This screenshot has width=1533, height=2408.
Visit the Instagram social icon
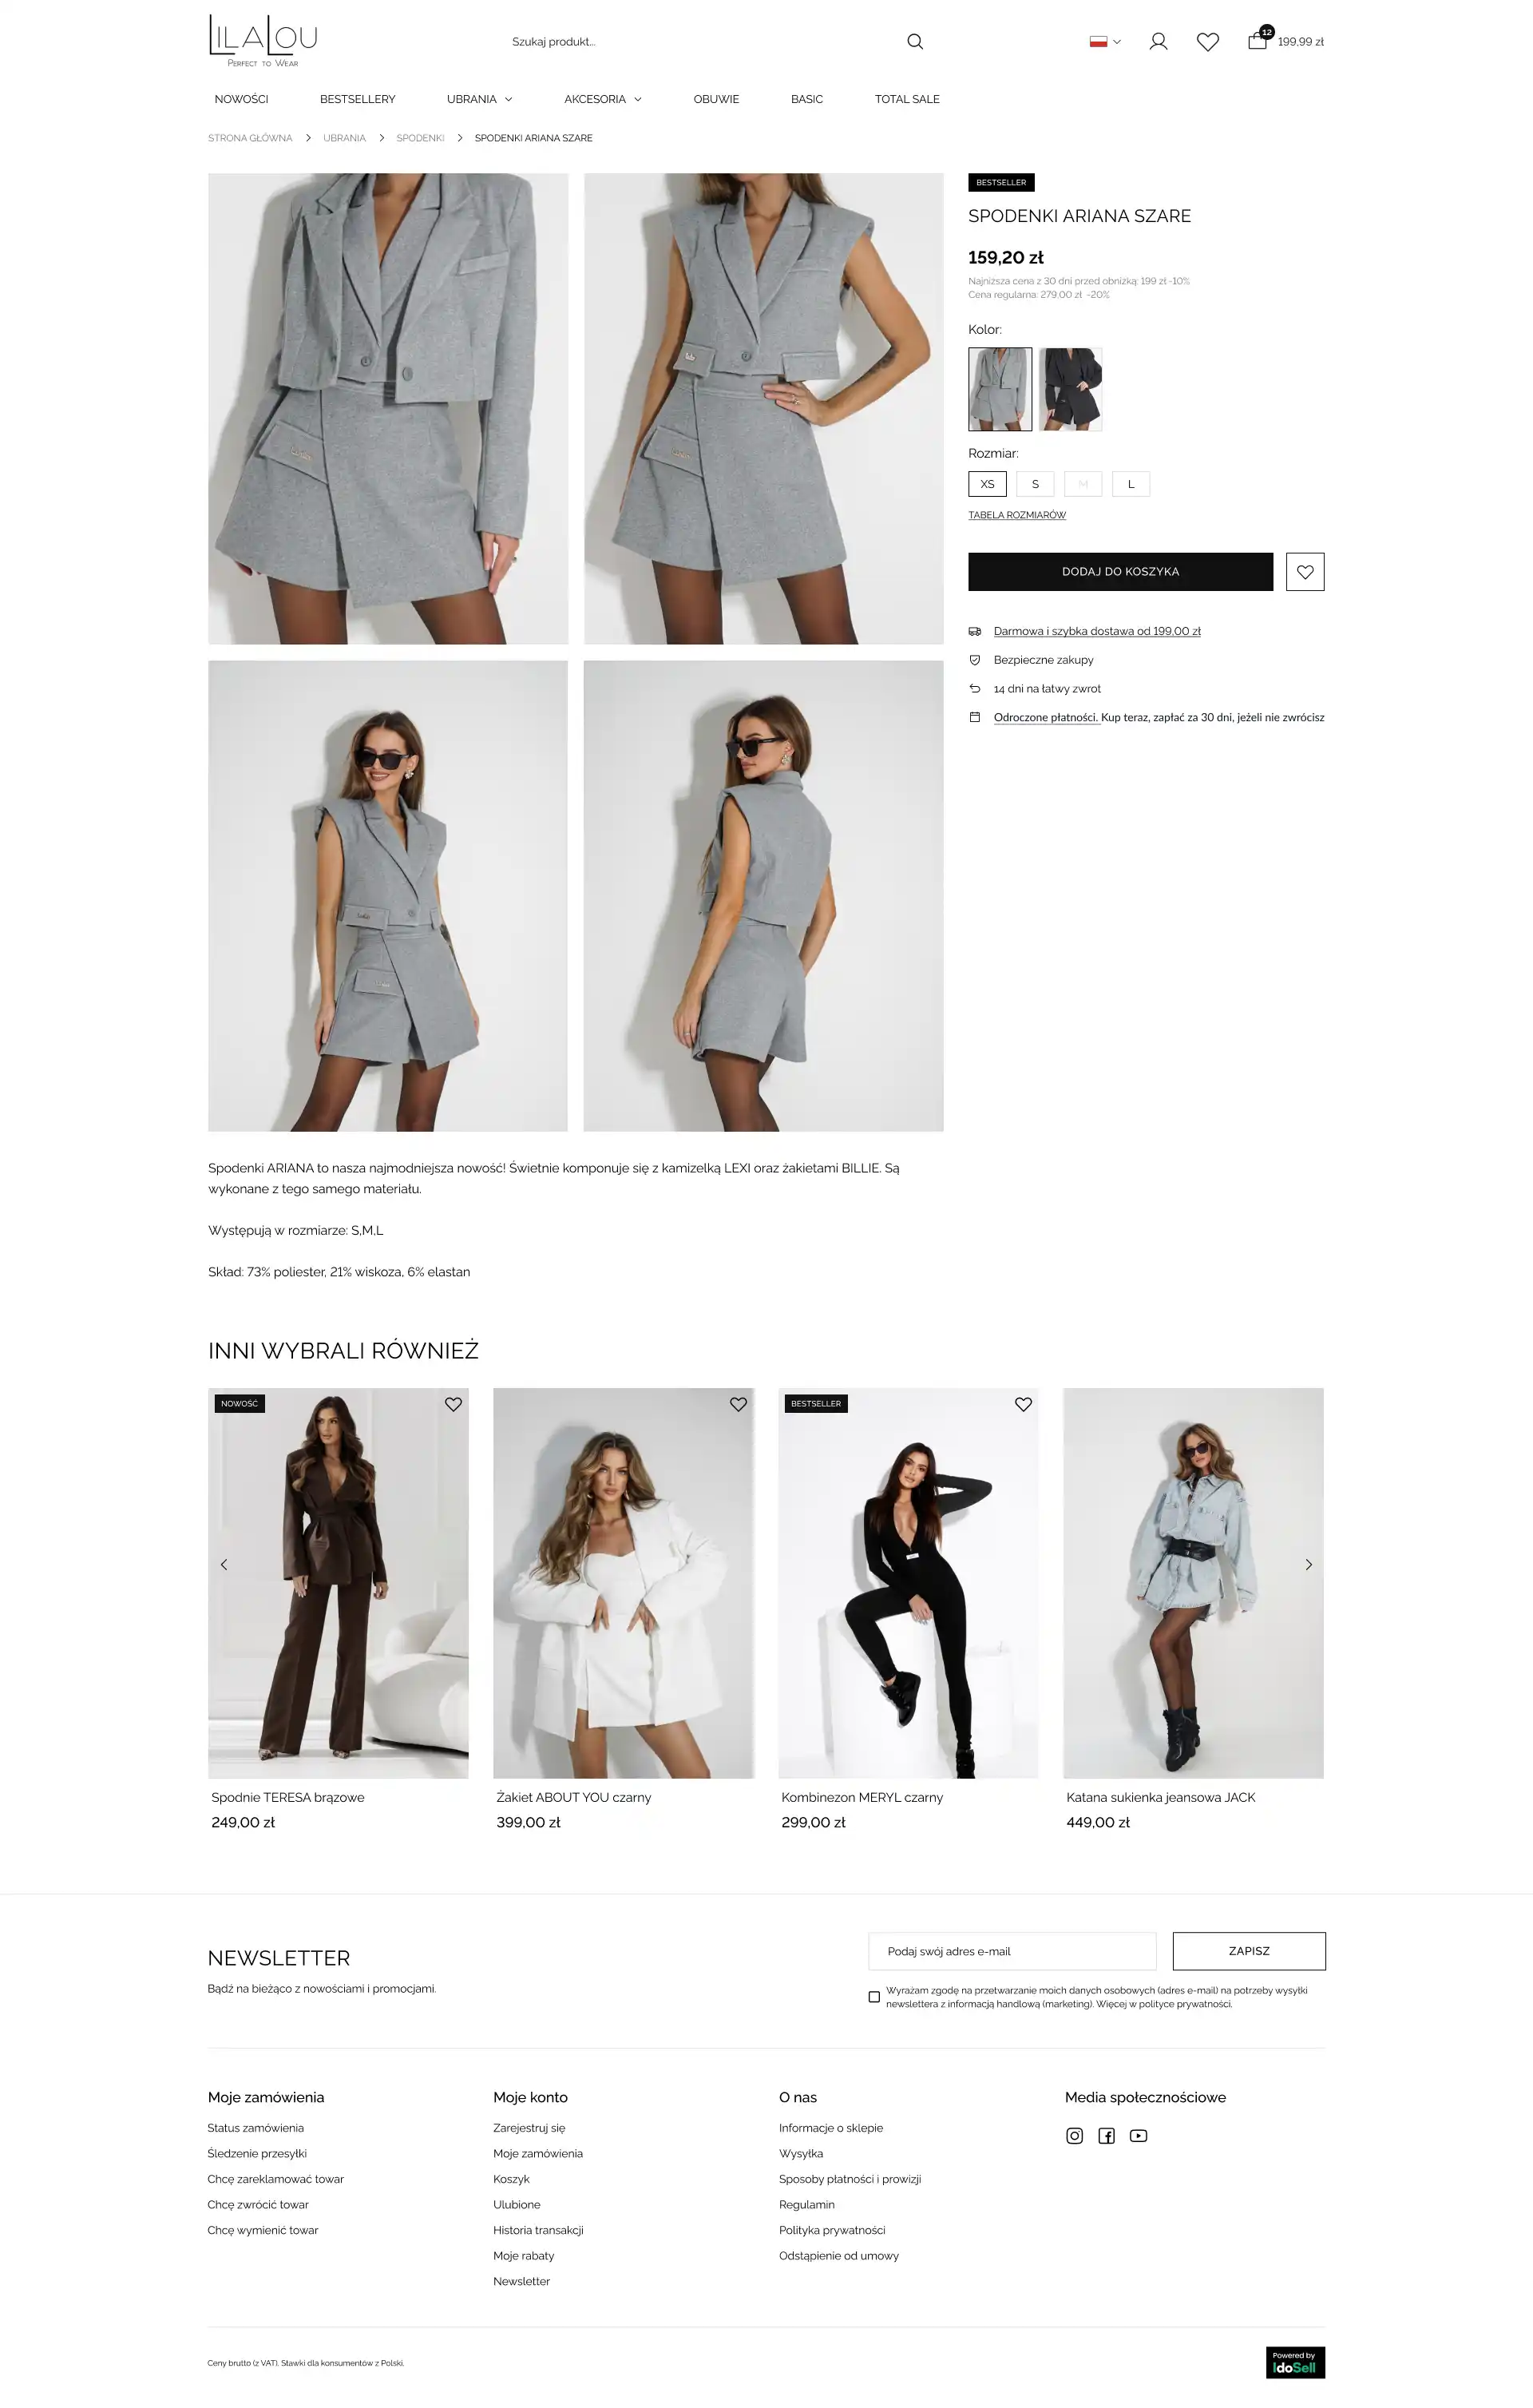point(1074,2136)
